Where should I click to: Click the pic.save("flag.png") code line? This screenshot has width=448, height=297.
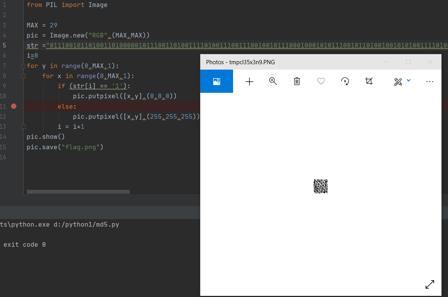[65, 147]
